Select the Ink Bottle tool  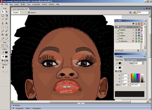(3, 35)
